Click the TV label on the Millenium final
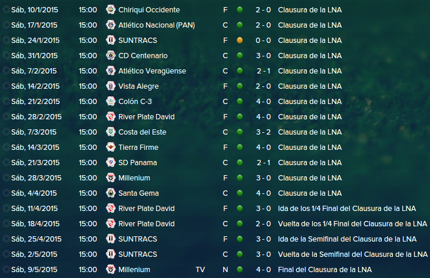 click(200, 270)
